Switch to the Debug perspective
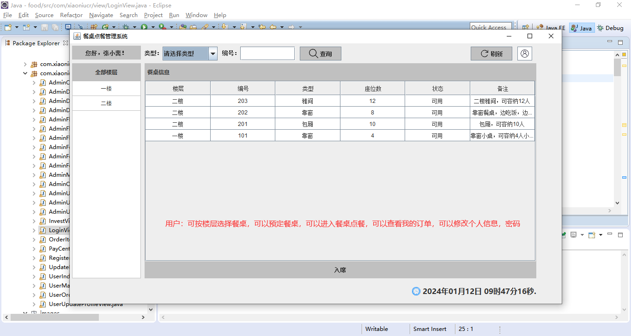This screenshot has height=336, width=631. point(610,28)
